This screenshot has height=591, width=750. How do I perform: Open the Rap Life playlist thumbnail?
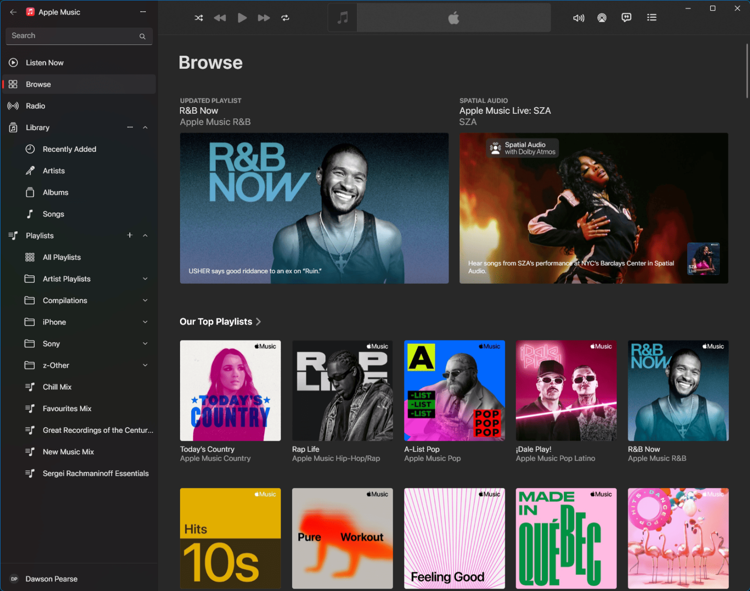[x=342, y=391]
